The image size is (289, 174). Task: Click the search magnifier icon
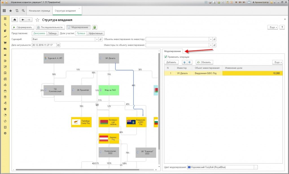pos(23,11)
